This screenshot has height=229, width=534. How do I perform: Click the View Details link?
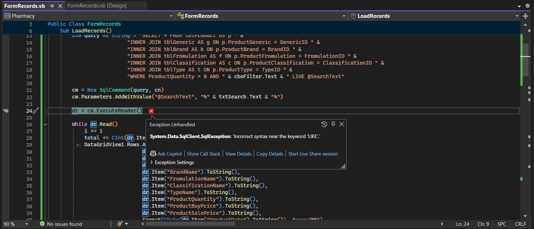(x=238, y=154)
